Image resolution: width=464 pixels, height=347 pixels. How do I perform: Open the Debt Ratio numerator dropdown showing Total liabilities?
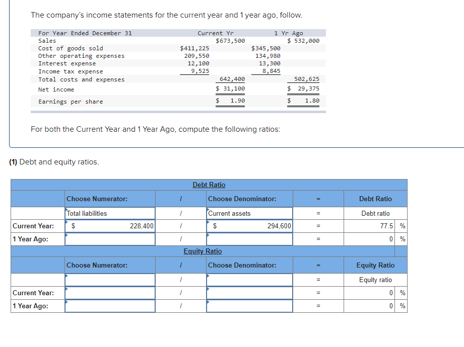pos(110,213)
